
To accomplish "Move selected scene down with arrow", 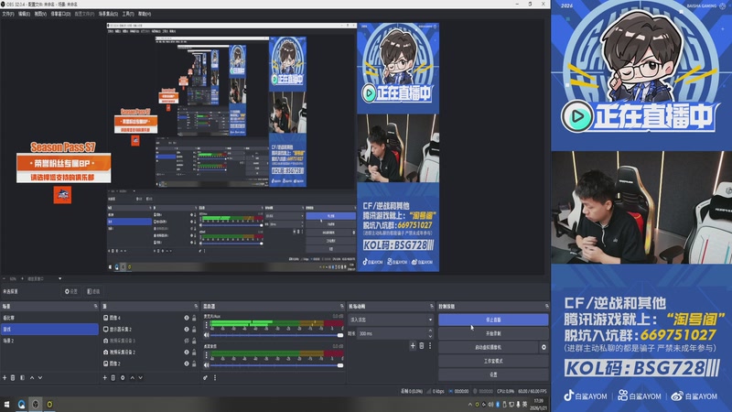I will point(40,377).
